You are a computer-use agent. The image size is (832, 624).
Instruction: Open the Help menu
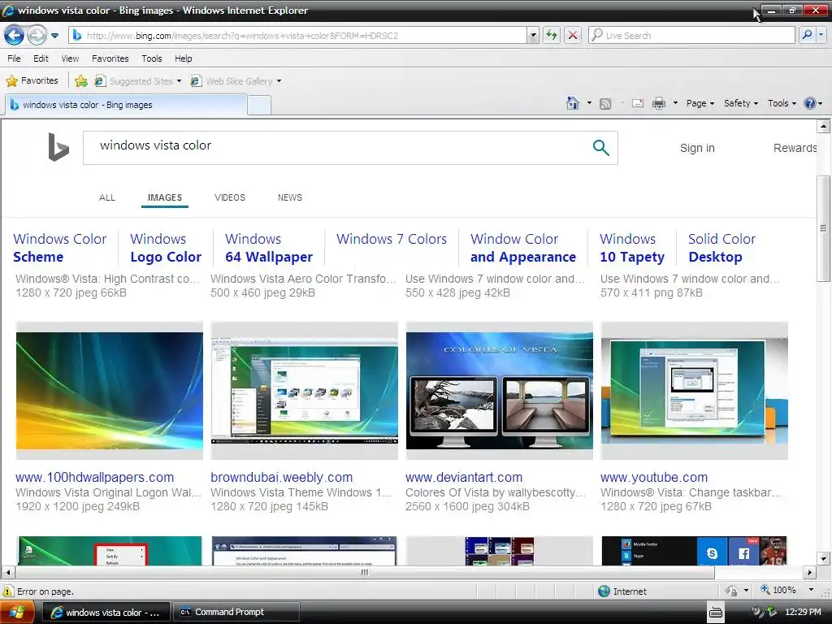(183, 58)
